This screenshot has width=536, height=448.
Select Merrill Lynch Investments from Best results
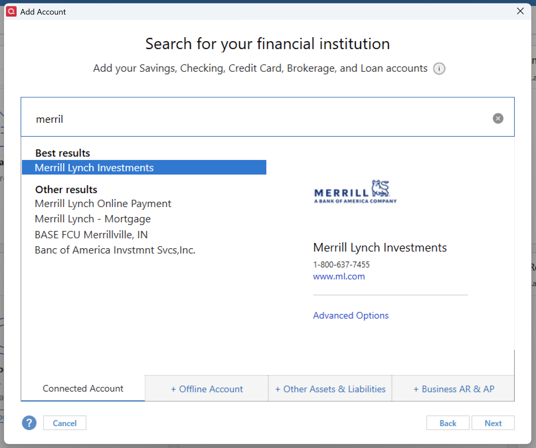click(x=94, y=168)
